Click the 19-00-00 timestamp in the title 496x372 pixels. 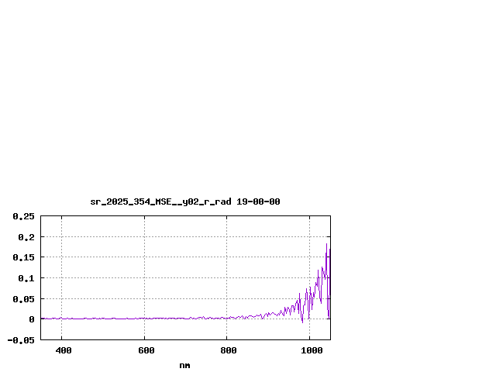[258, 201]
